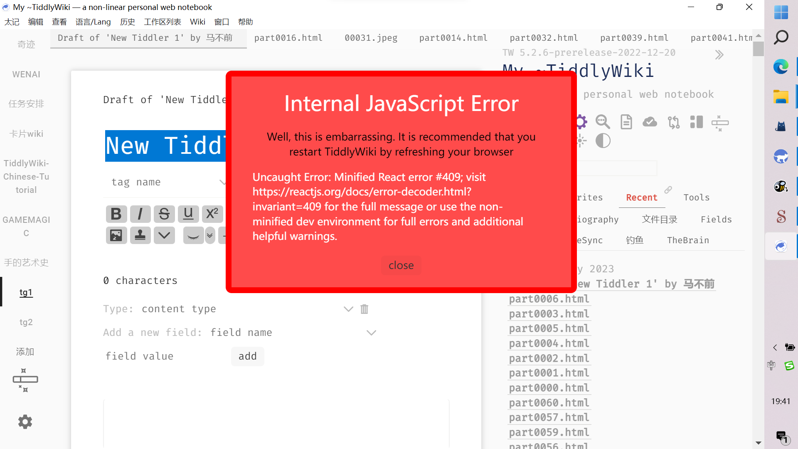The image size is (798, 449).
Task: Click the add field button
Action: [248, 356]
